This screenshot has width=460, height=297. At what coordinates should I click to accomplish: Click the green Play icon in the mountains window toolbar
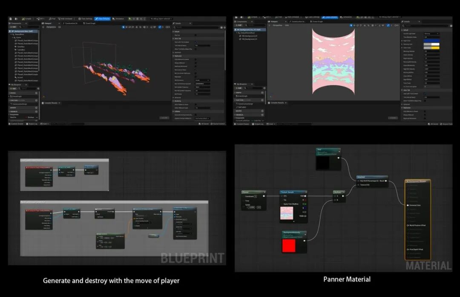pos(130,19)
